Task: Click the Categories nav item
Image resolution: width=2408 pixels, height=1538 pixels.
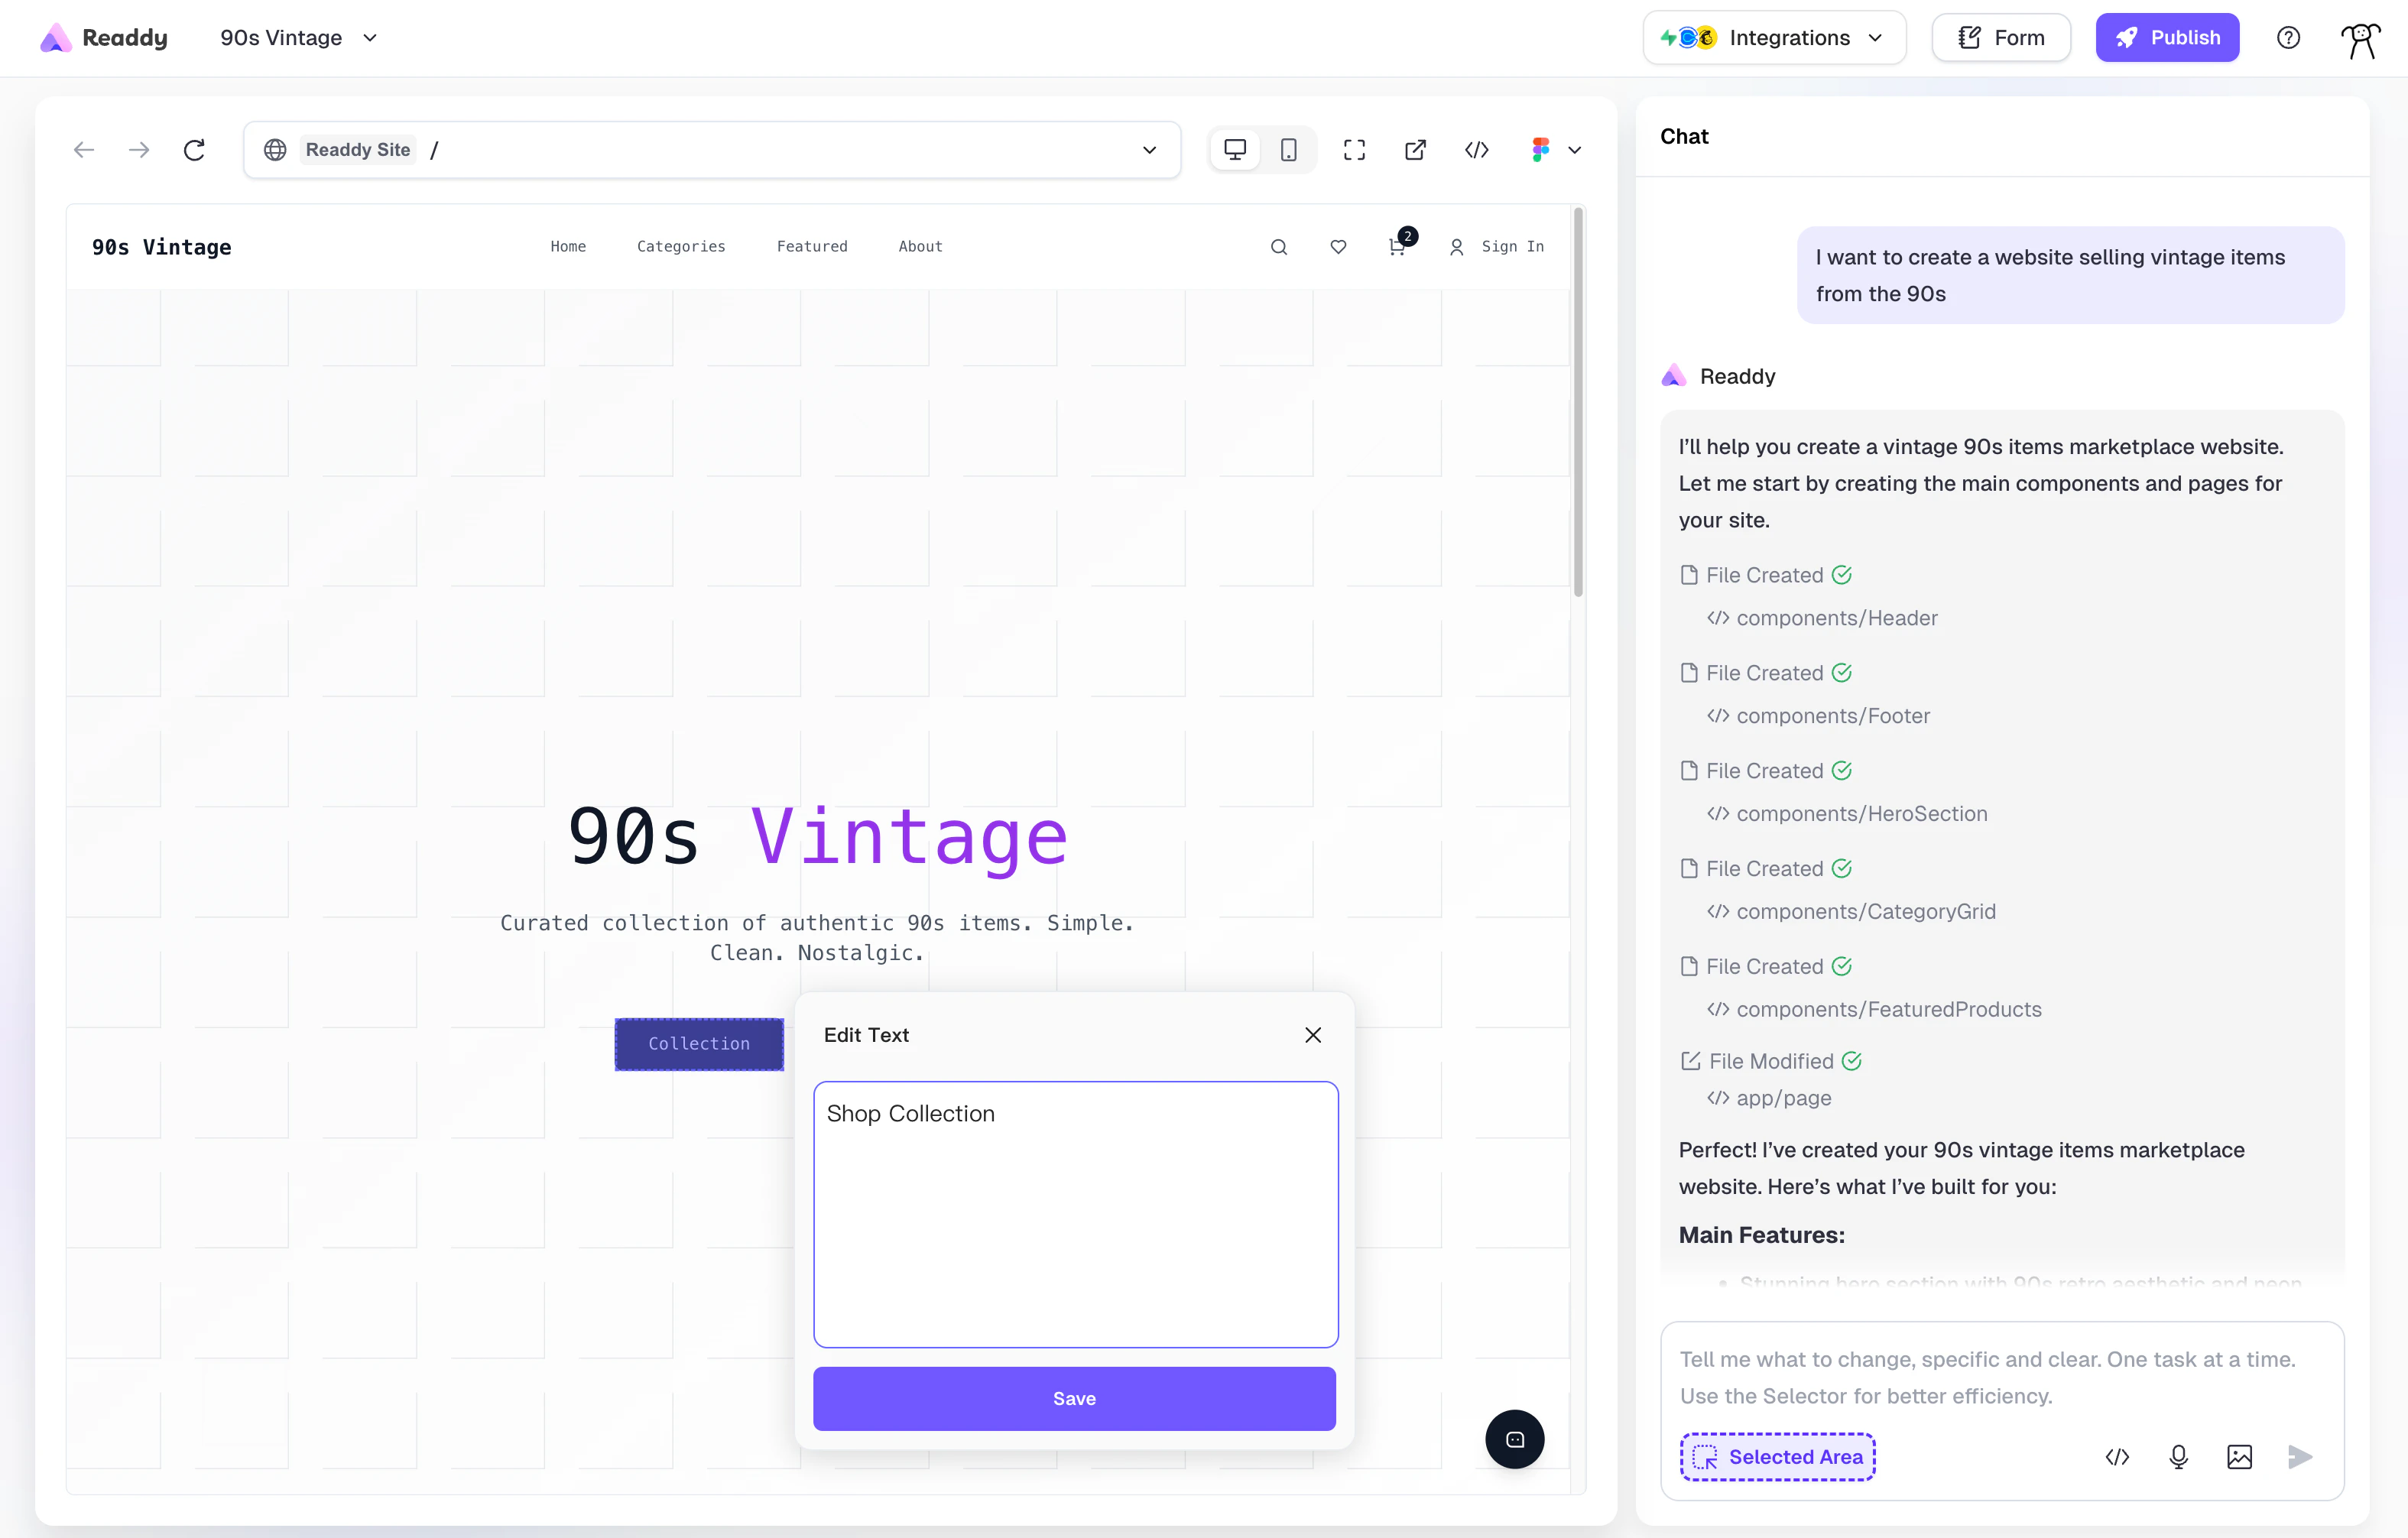Action: (681, 247)
